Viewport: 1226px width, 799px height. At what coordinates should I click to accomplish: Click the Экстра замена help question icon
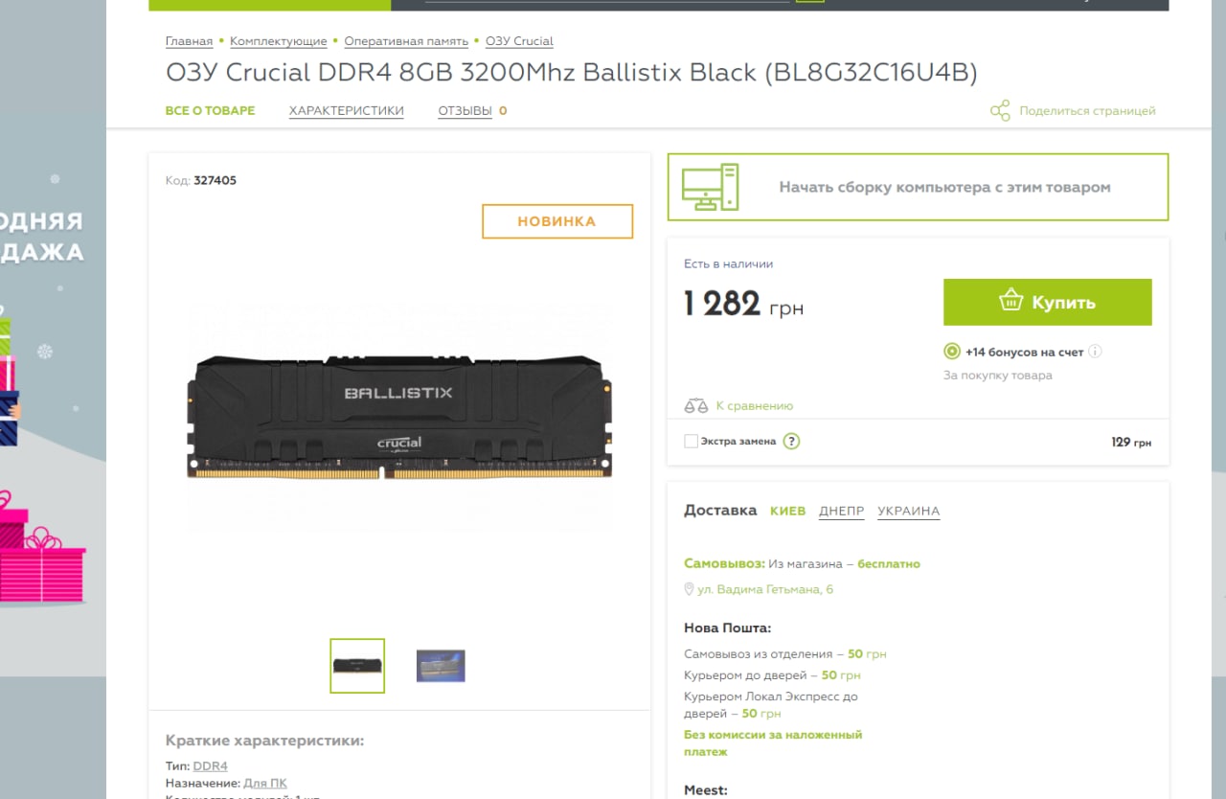point(791,442)
